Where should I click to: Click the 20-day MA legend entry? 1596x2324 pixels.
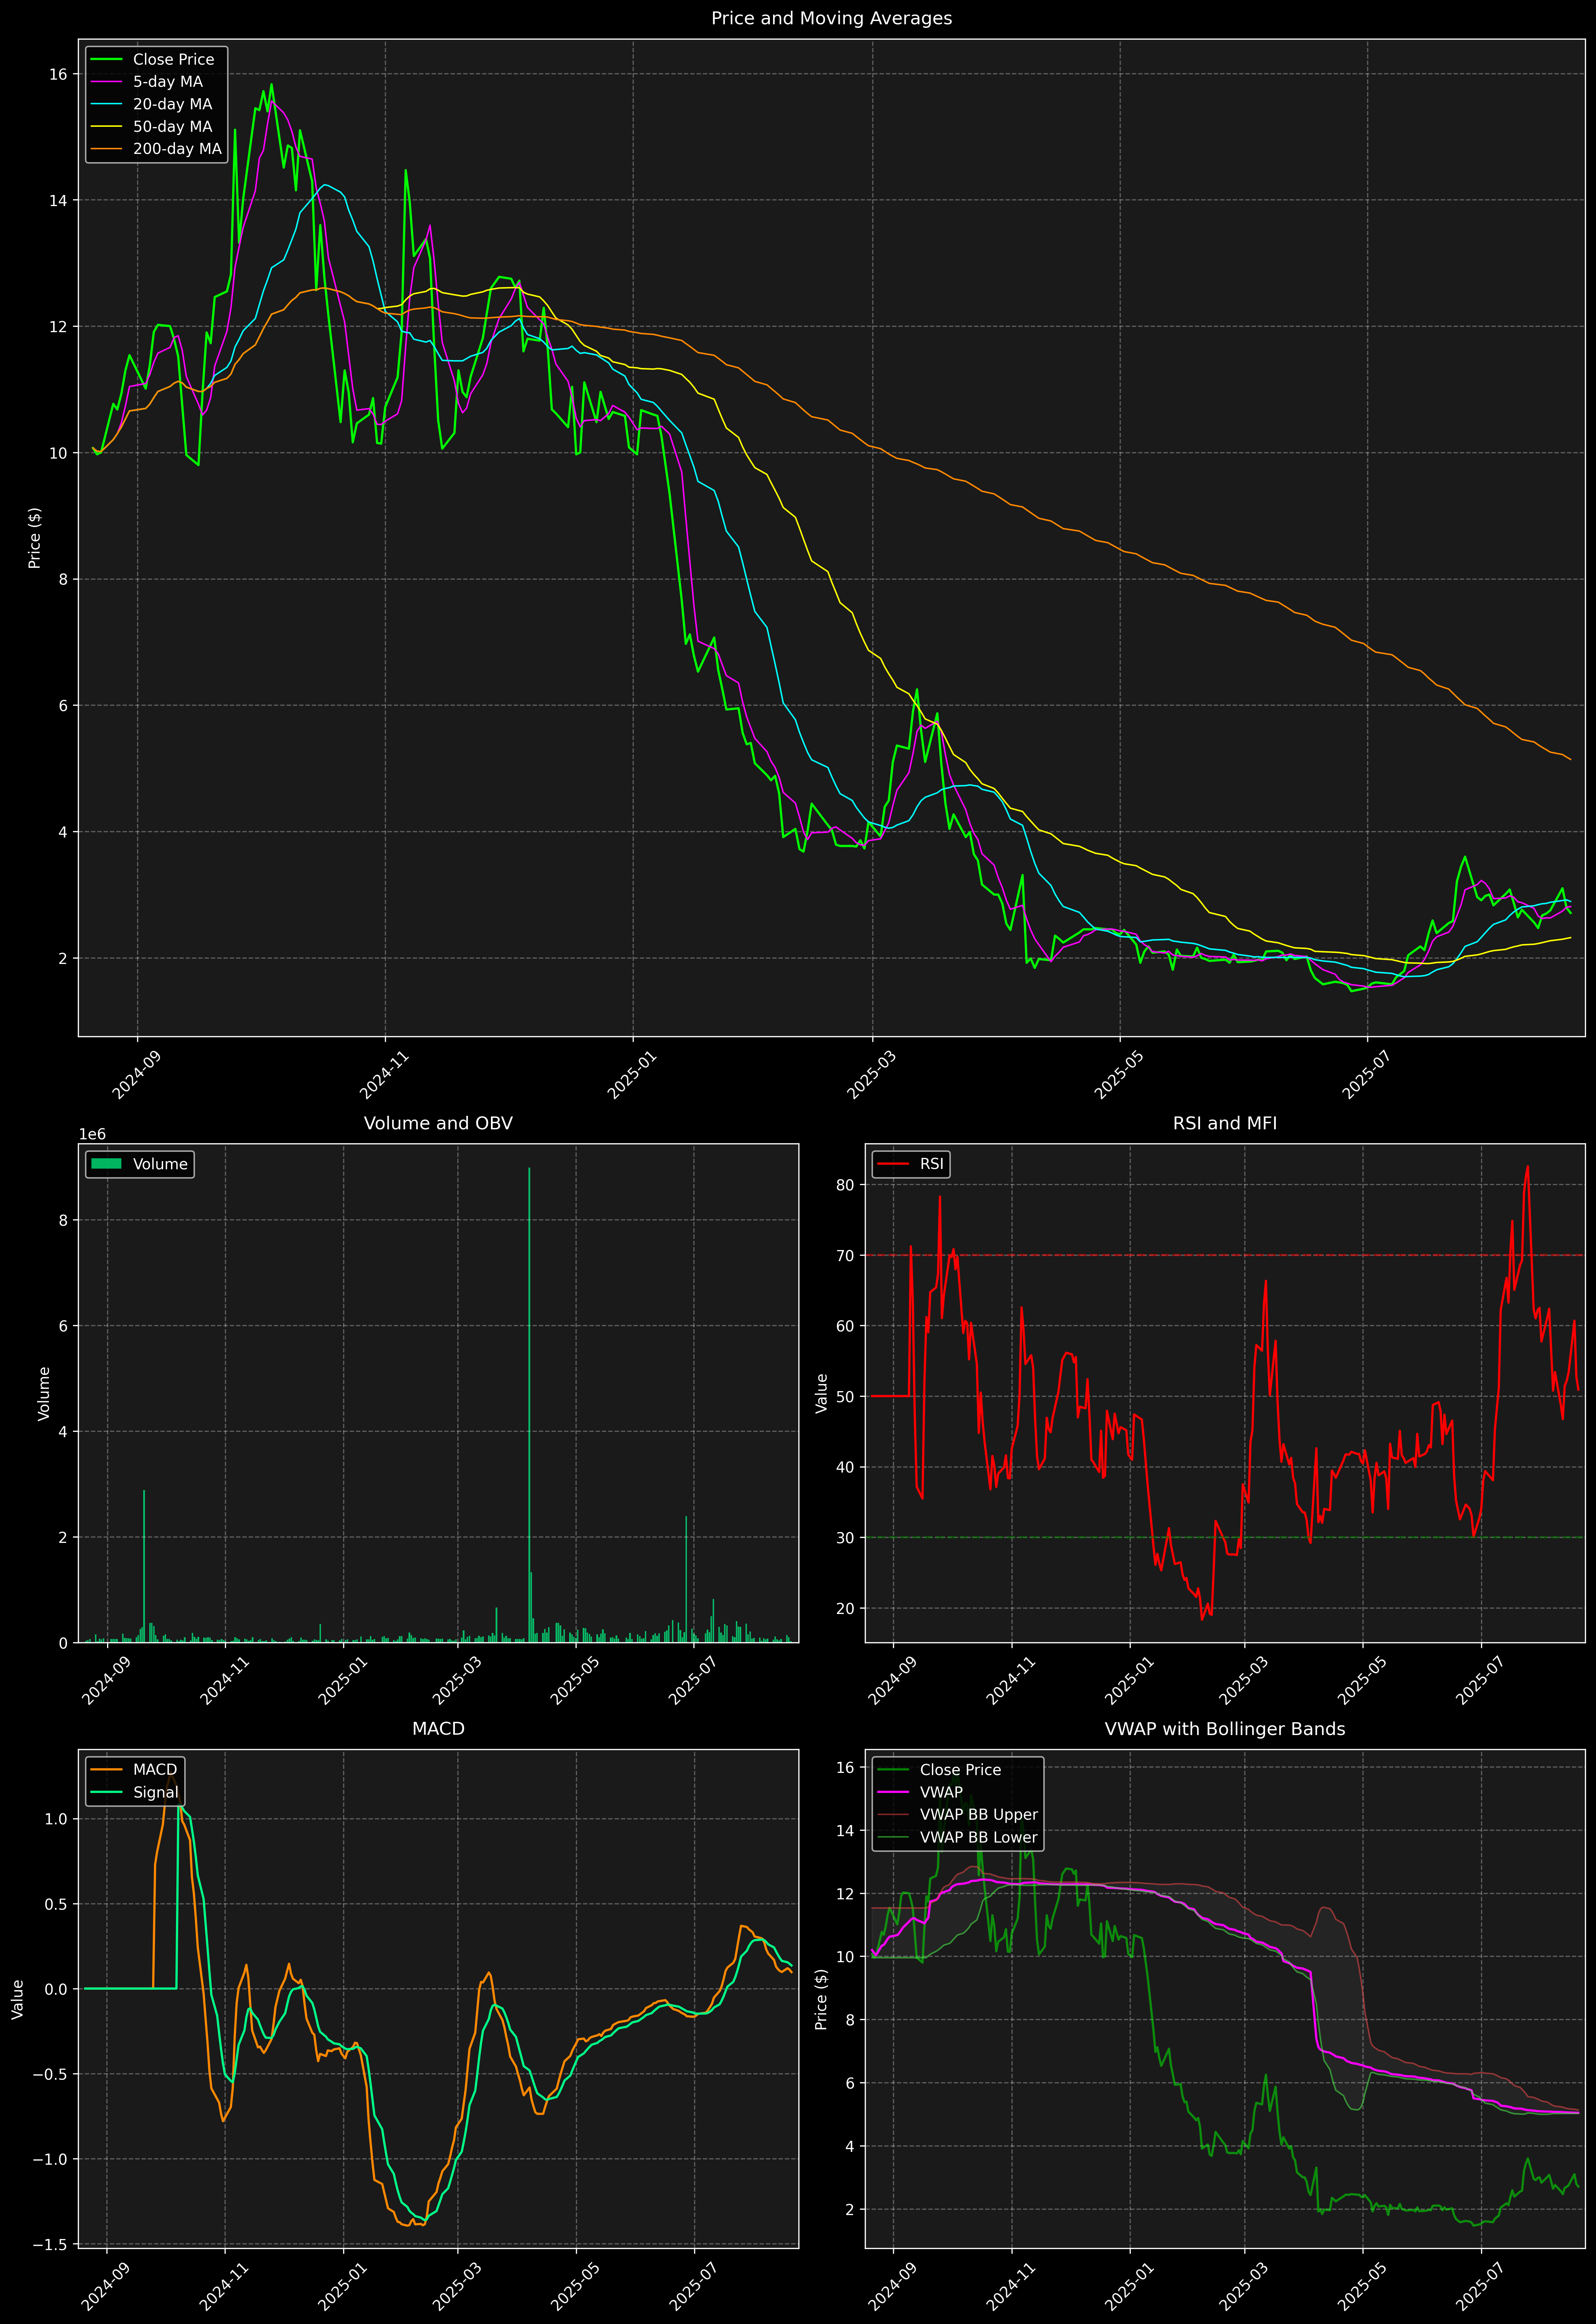coord(172,104)
